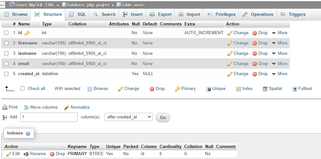Open the 'after created_at' position dropdown
The image size is (321, 159).
[128, 117]
